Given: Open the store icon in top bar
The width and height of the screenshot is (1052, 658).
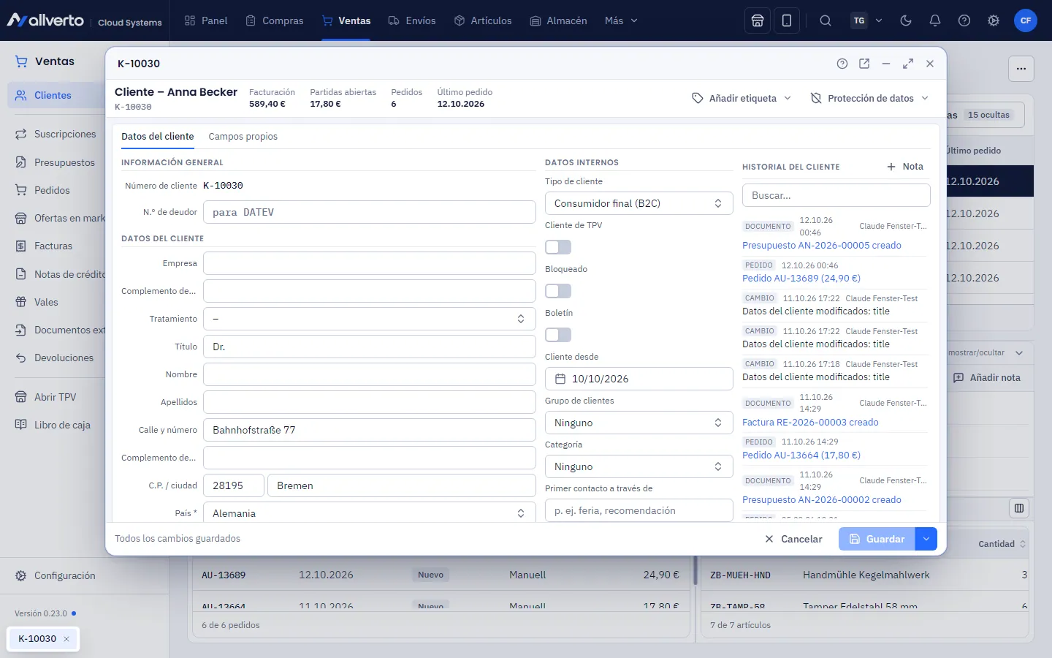Looking at the screenshot, I should 758,20.
